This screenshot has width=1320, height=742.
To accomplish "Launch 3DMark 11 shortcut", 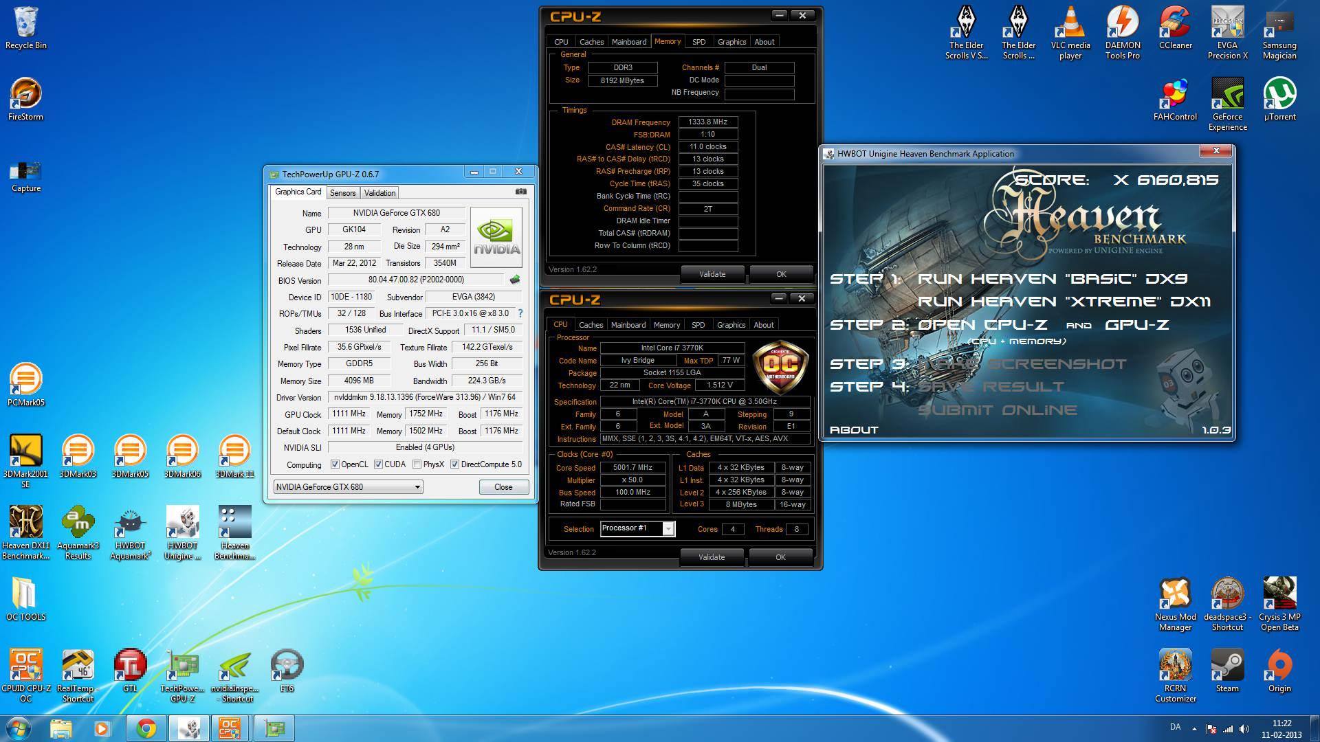I will coord(234,456).
